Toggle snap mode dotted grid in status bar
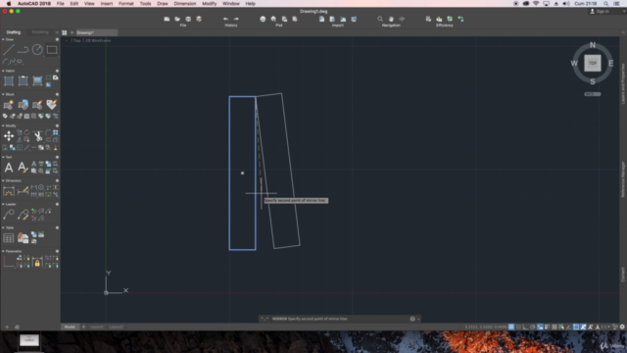The width and height of the screenshot is (627, 353). 518,327
